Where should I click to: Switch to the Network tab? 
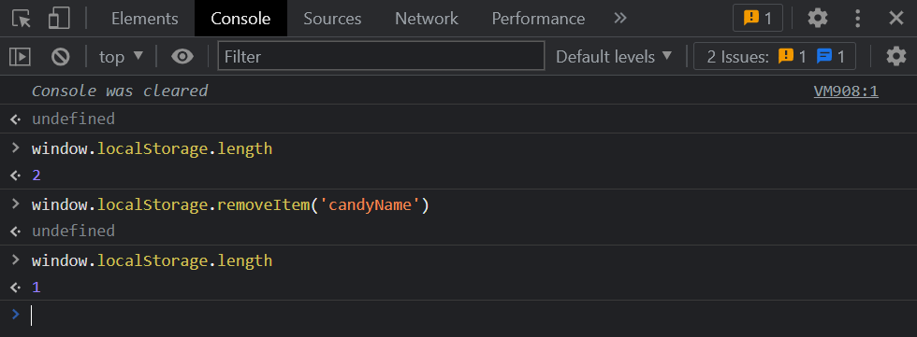coord(427,19)
